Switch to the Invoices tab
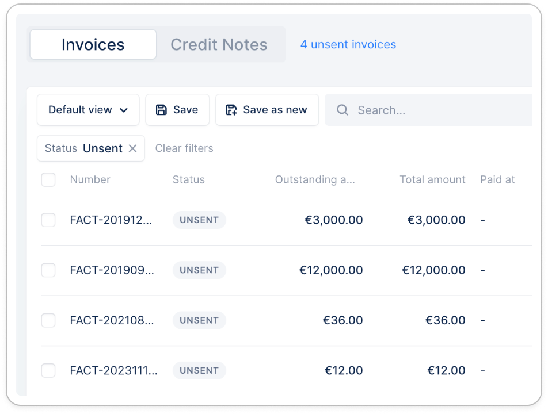This screenshot has height=414, width=548. (93, 45)
